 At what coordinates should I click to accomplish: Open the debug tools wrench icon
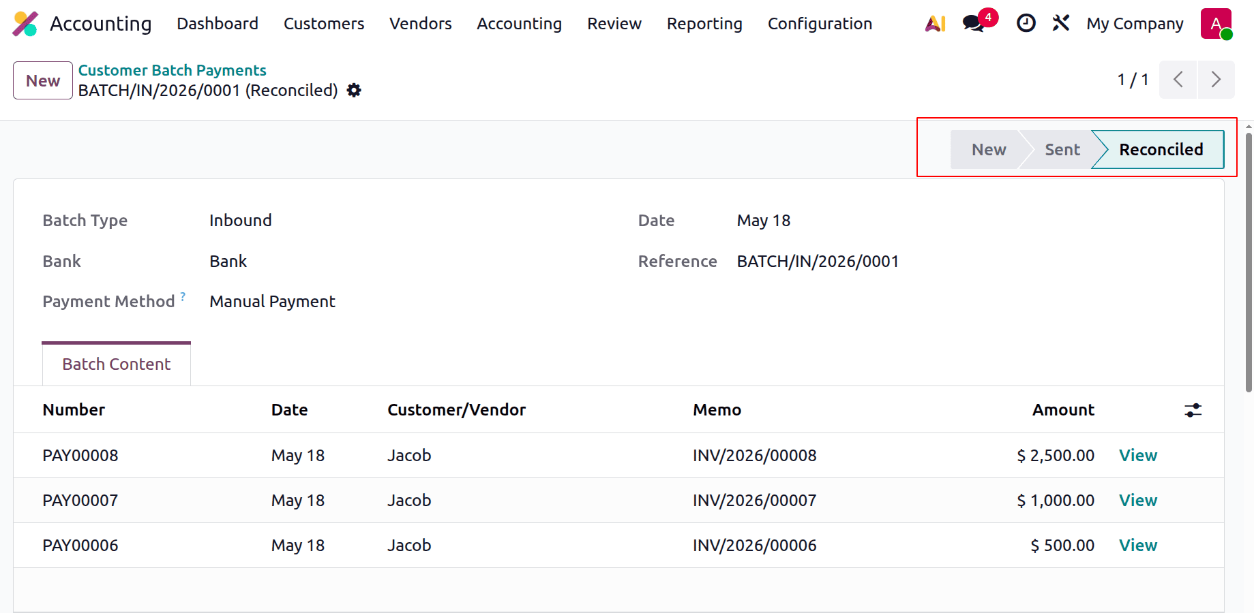tap(1061, 24)
